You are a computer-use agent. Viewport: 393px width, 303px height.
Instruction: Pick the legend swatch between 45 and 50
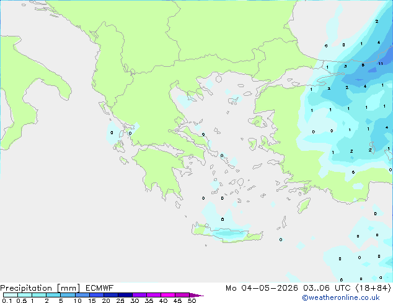tap(182, 295)
